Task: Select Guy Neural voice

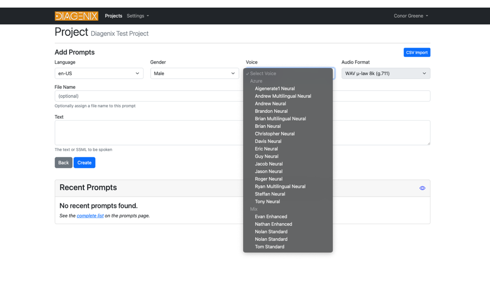Action: pyautogui.click(x=288, y=156)
